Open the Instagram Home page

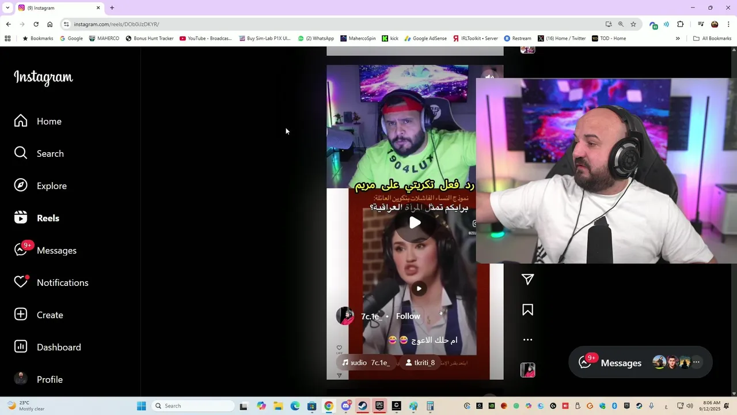point(38,121)
